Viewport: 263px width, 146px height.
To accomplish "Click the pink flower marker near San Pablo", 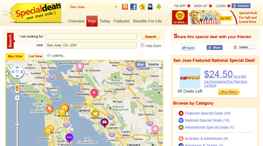I will (x=80, y=67).
